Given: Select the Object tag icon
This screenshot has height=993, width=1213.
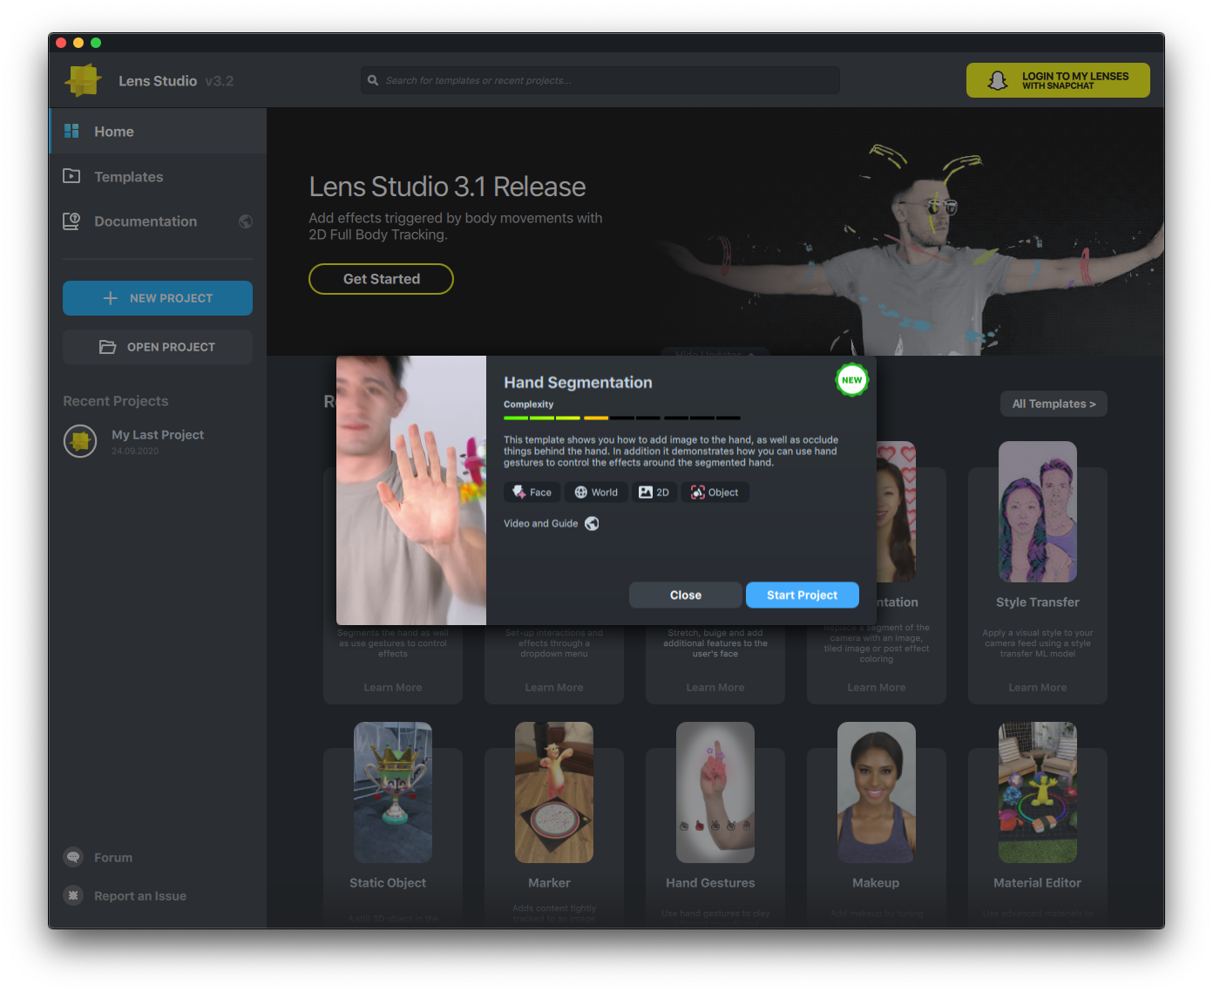Looking at the screenshot, I should click(x=698, y=493).
